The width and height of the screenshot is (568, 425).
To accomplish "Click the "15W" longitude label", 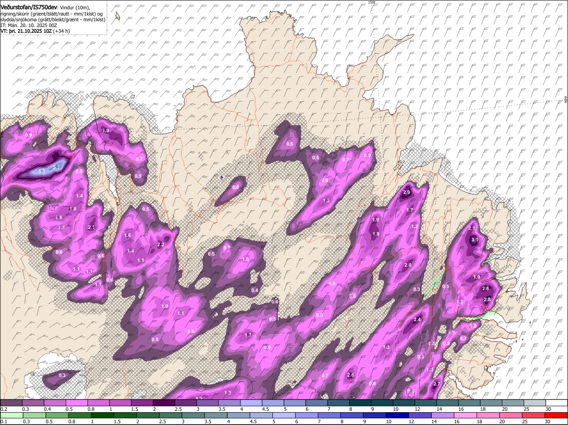I will tap(371, 2).
